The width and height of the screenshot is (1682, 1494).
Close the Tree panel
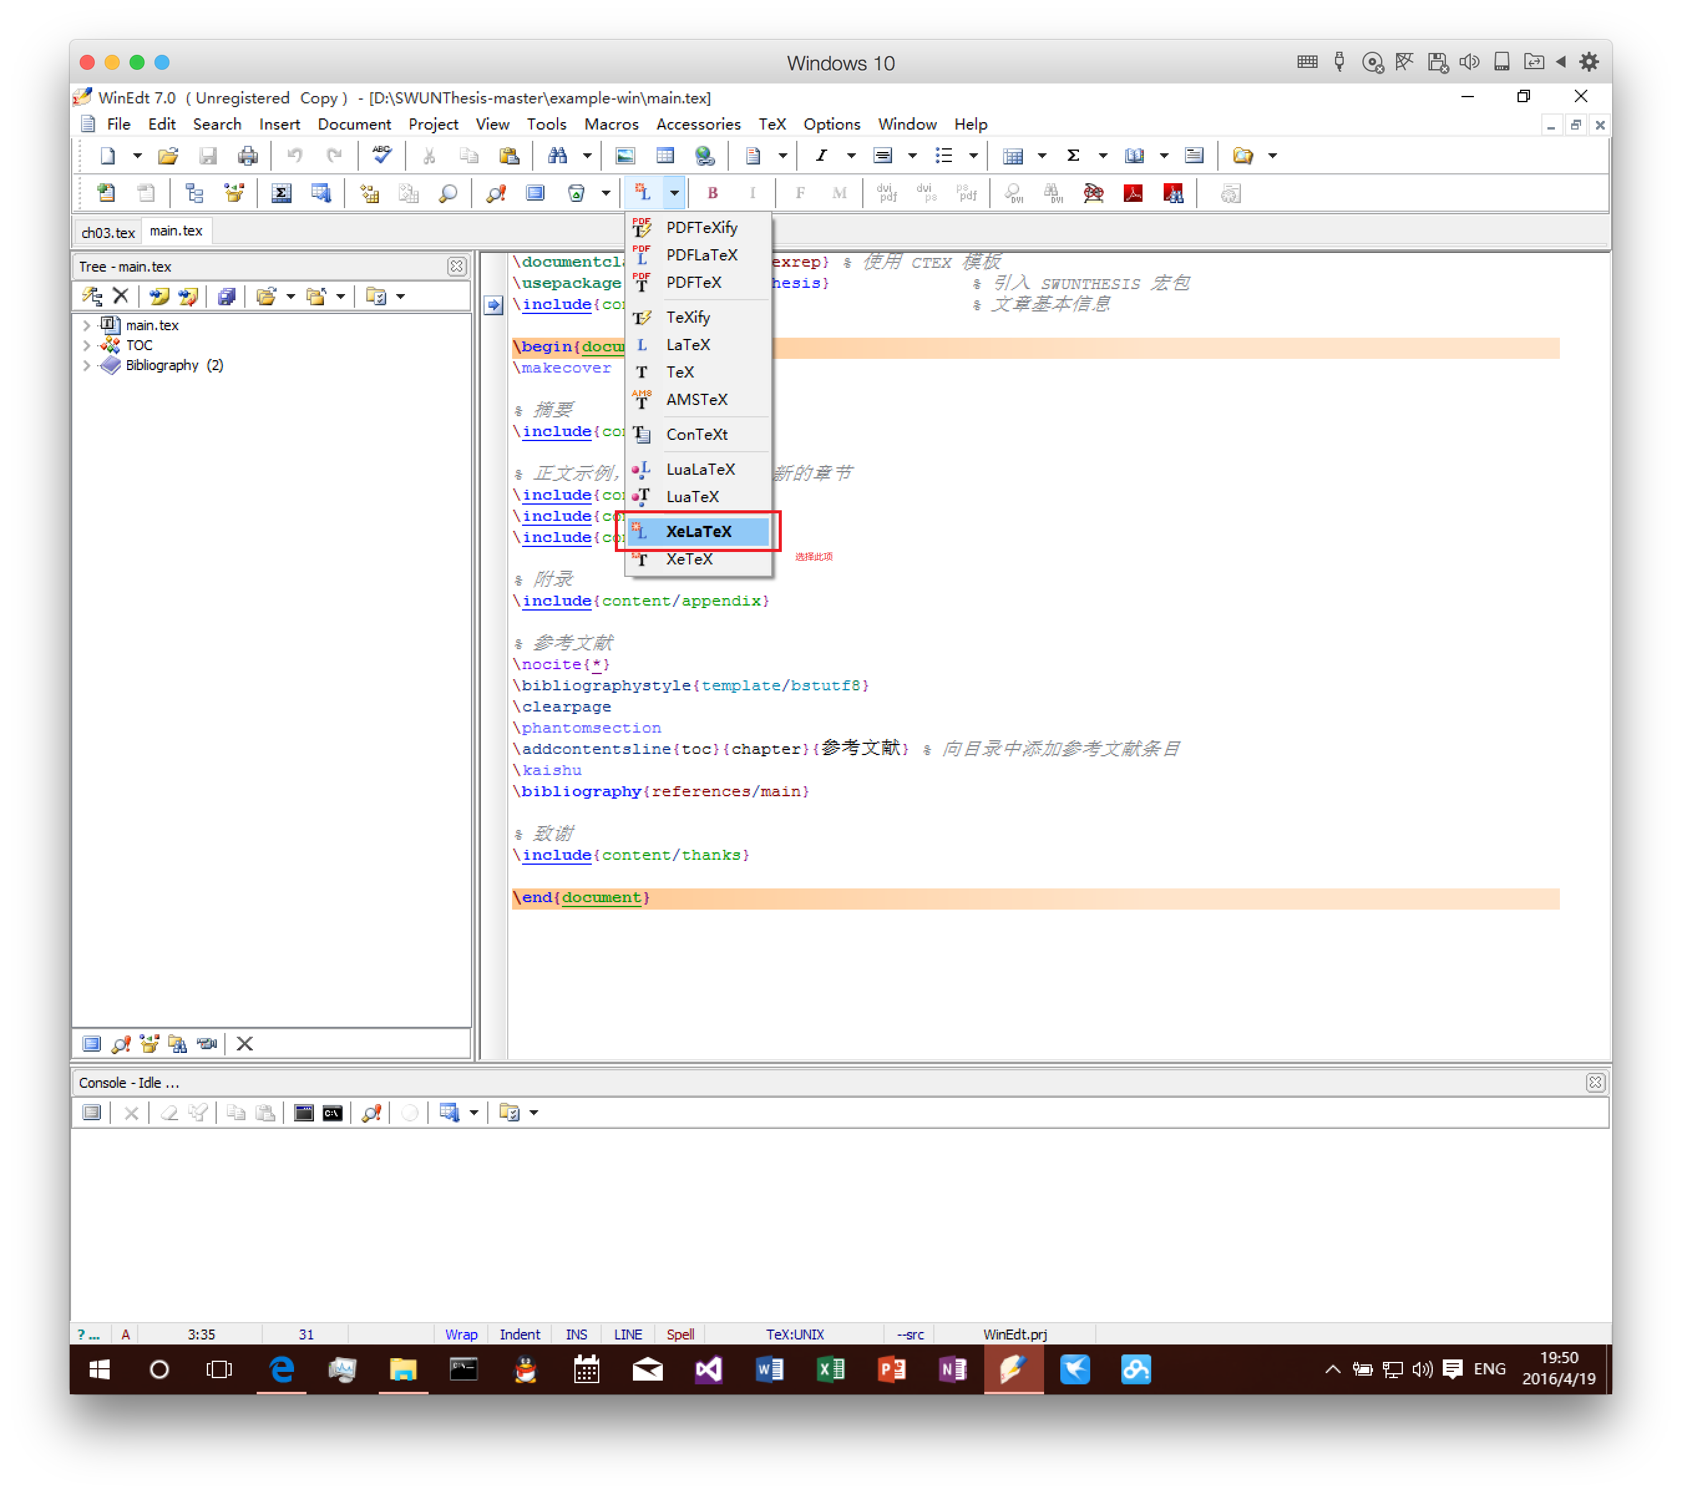point(457,267)
